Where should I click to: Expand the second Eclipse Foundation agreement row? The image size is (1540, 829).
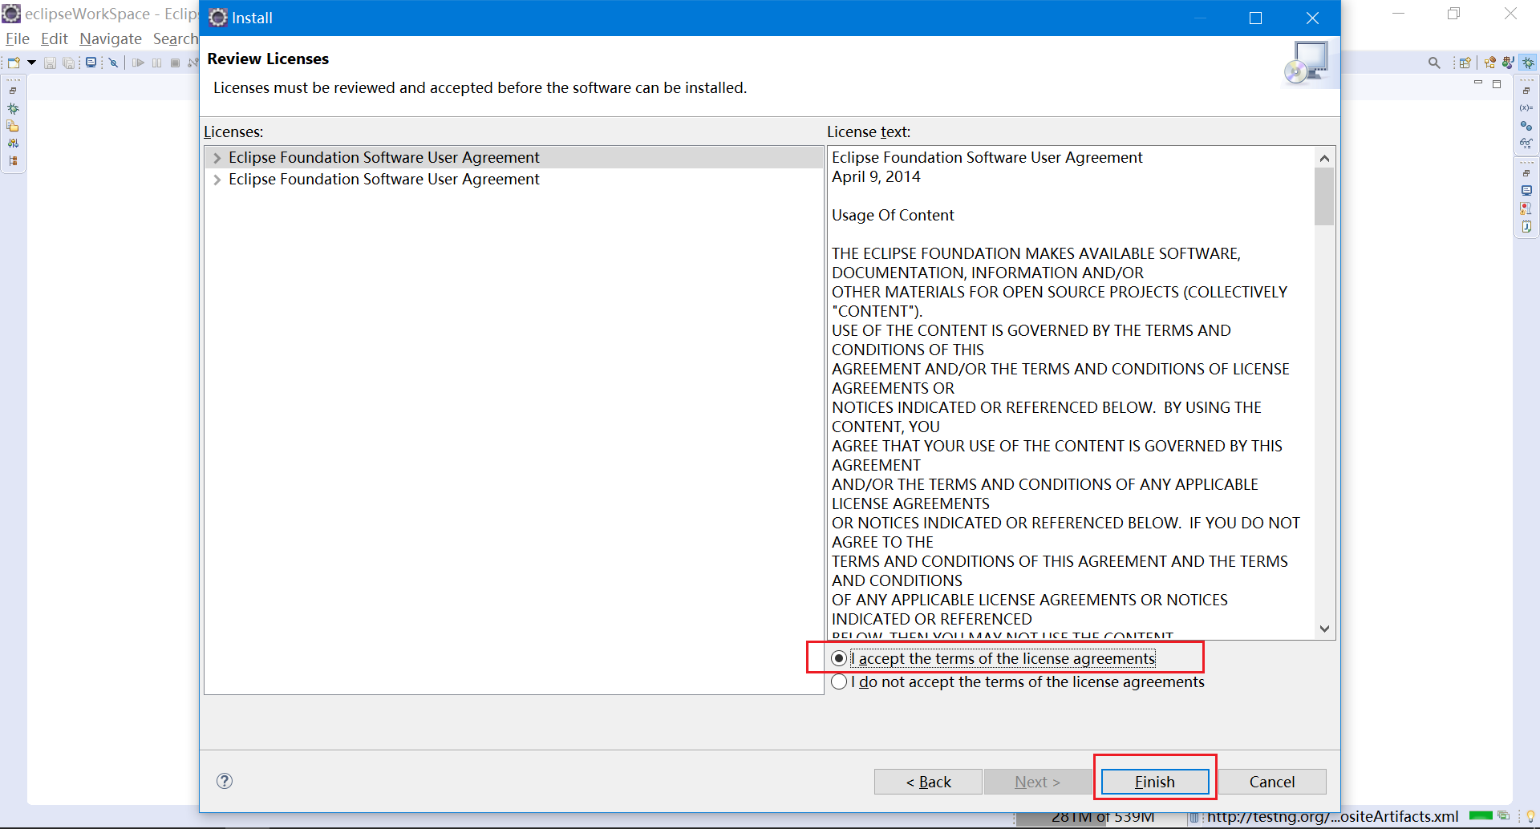pos(217,180)
